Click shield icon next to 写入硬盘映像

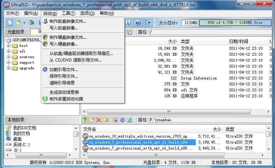pyautogui.click(x=45, y=44)
